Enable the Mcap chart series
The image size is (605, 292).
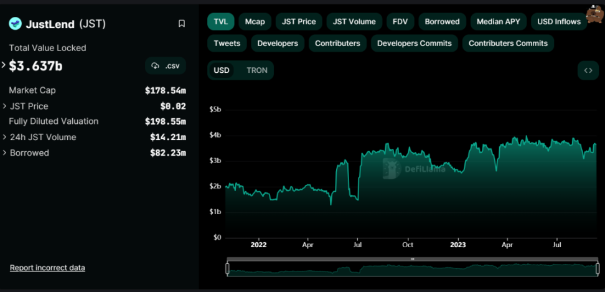[x=255, y=22]
